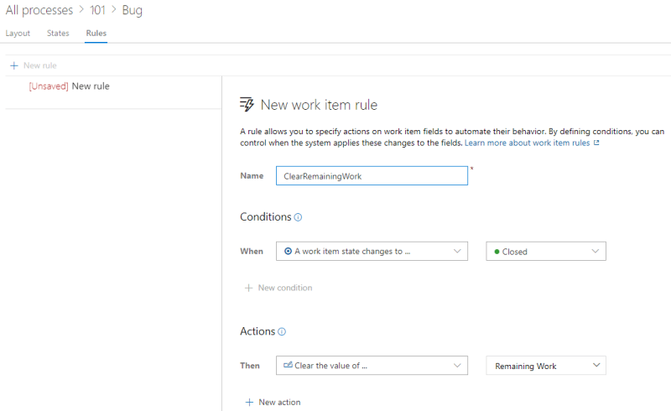The image size is (671, 411).
Task: Open the Closed state dropdown
Action: [546, 252]
